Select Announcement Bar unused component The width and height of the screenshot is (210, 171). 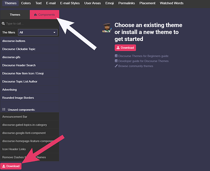tap(30, 117)
